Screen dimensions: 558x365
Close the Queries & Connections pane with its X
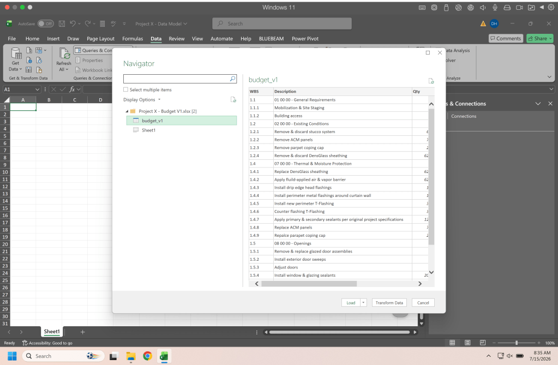(550, 104)
